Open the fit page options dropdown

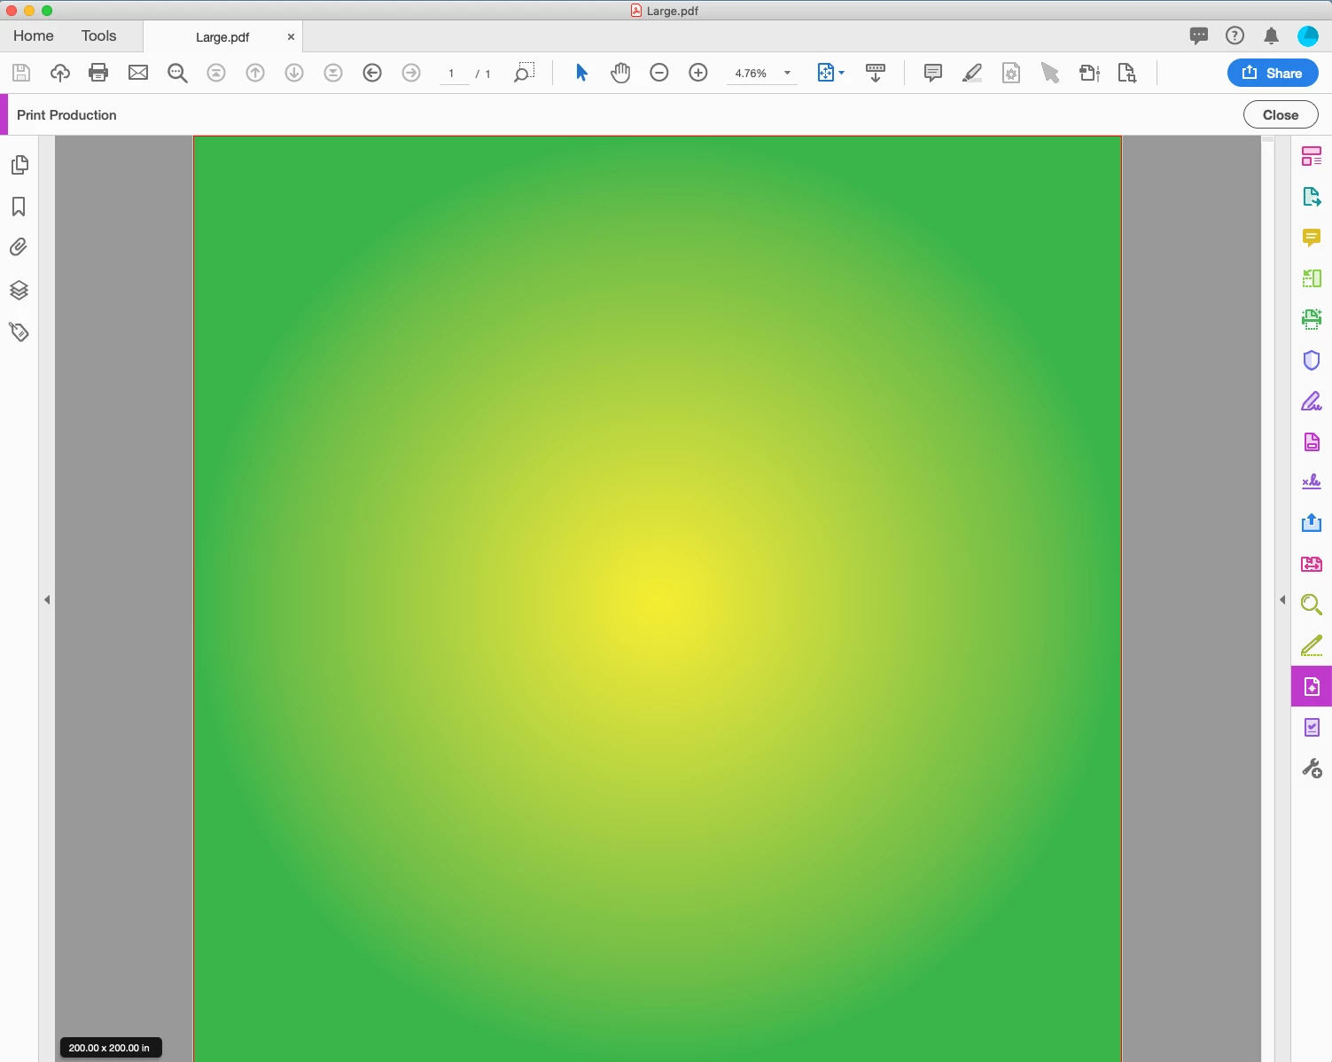coord(830,73)
